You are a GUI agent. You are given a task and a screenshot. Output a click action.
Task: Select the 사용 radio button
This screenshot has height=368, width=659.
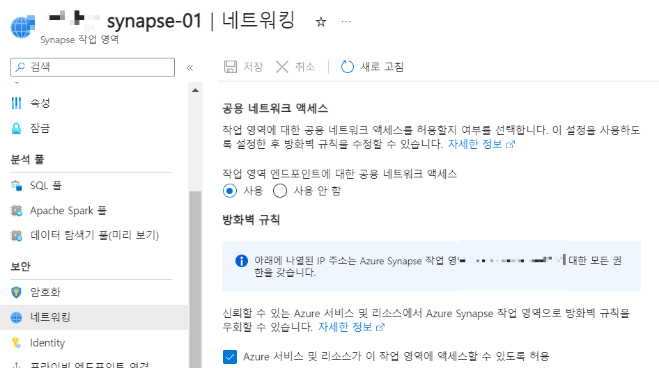(x=230, y=191)
